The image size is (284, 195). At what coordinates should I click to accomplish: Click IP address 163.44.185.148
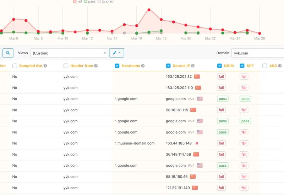click(x=179, y=143)
